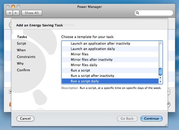Click the Go Back button
Screen dimensions: 179x130
(x=127, y=119)
